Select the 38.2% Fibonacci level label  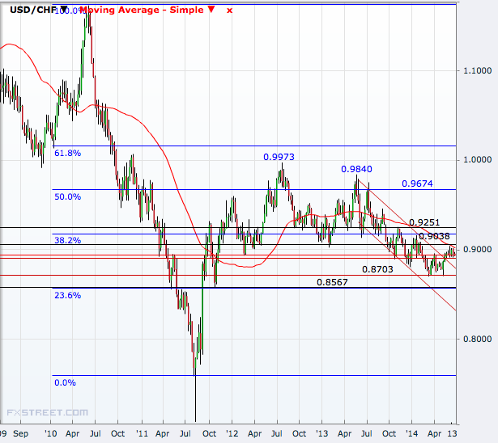tap(68, 240)
